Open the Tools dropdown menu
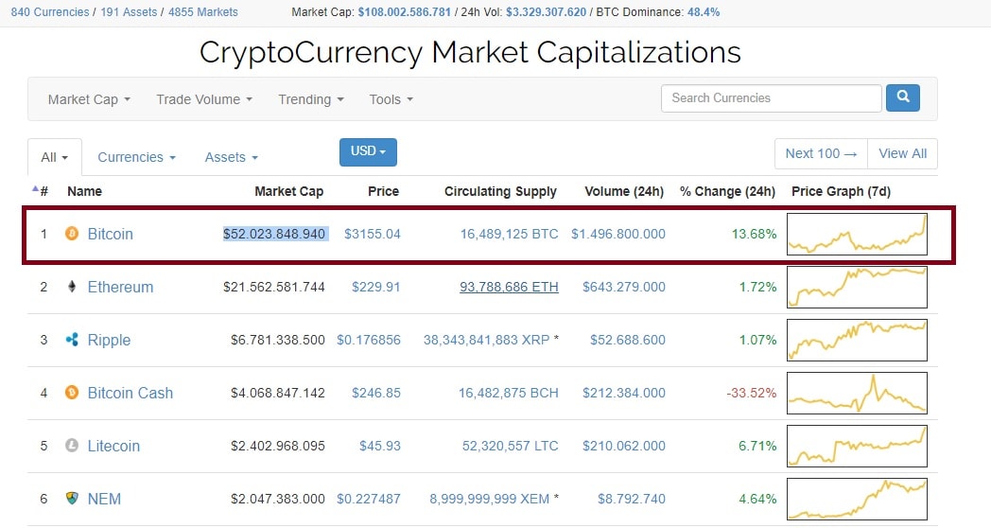This screenshot has width=991, height=528. coord(391,99)
